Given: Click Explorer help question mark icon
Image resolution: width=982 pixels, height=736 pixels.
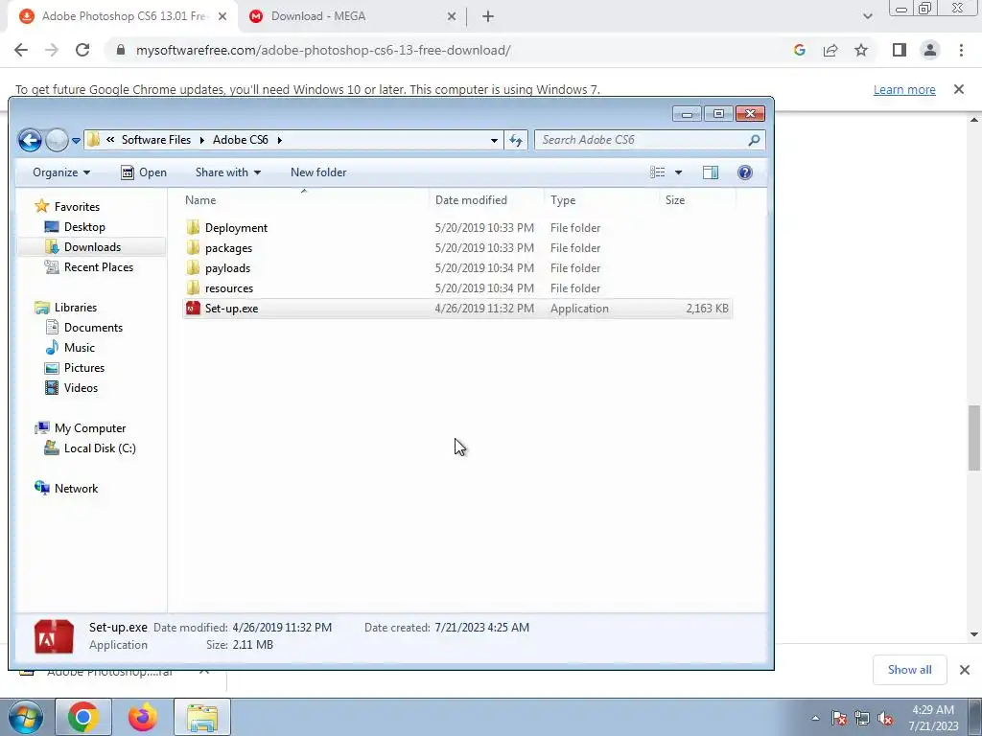Looking at the screenshot, I should (744, 172).
